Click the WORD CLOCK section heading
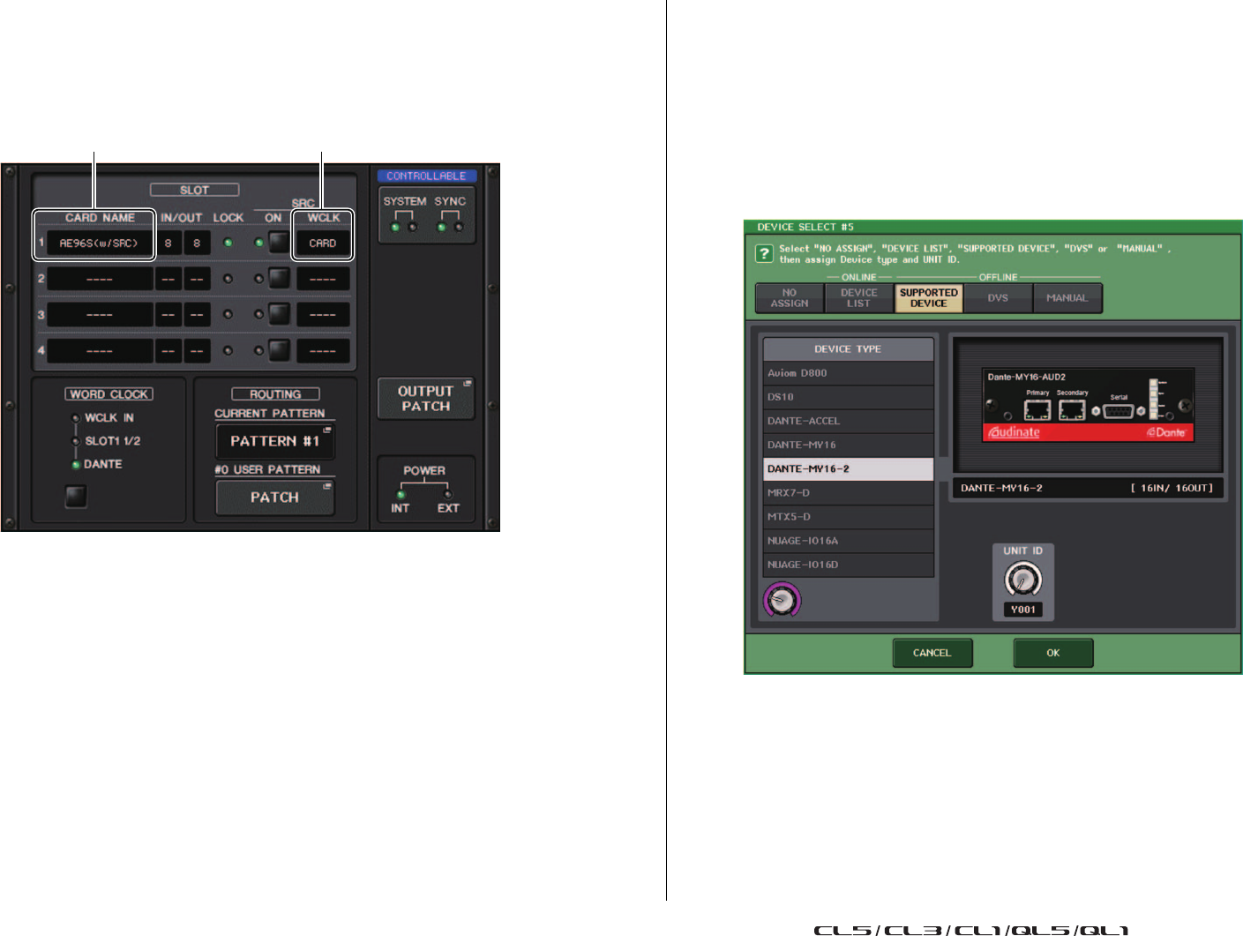 [x=109, y=394]
